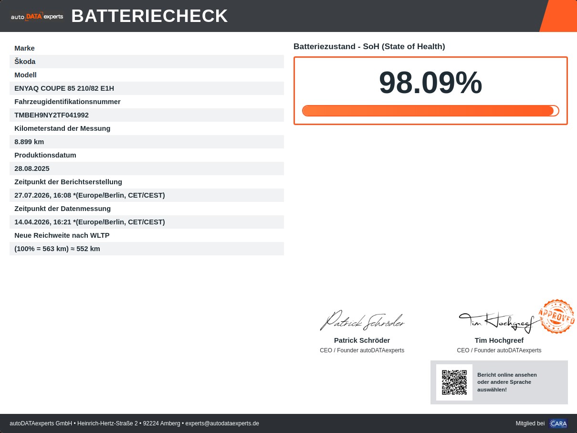
Task: Select the VIN TMBEH9NY2TF041992 field
Action: [147, 115]
